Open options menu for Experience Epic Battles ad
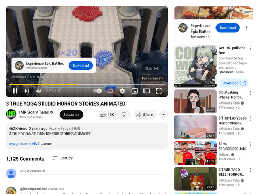The height and width of the screenshot is (194, 259). (247, 28)
